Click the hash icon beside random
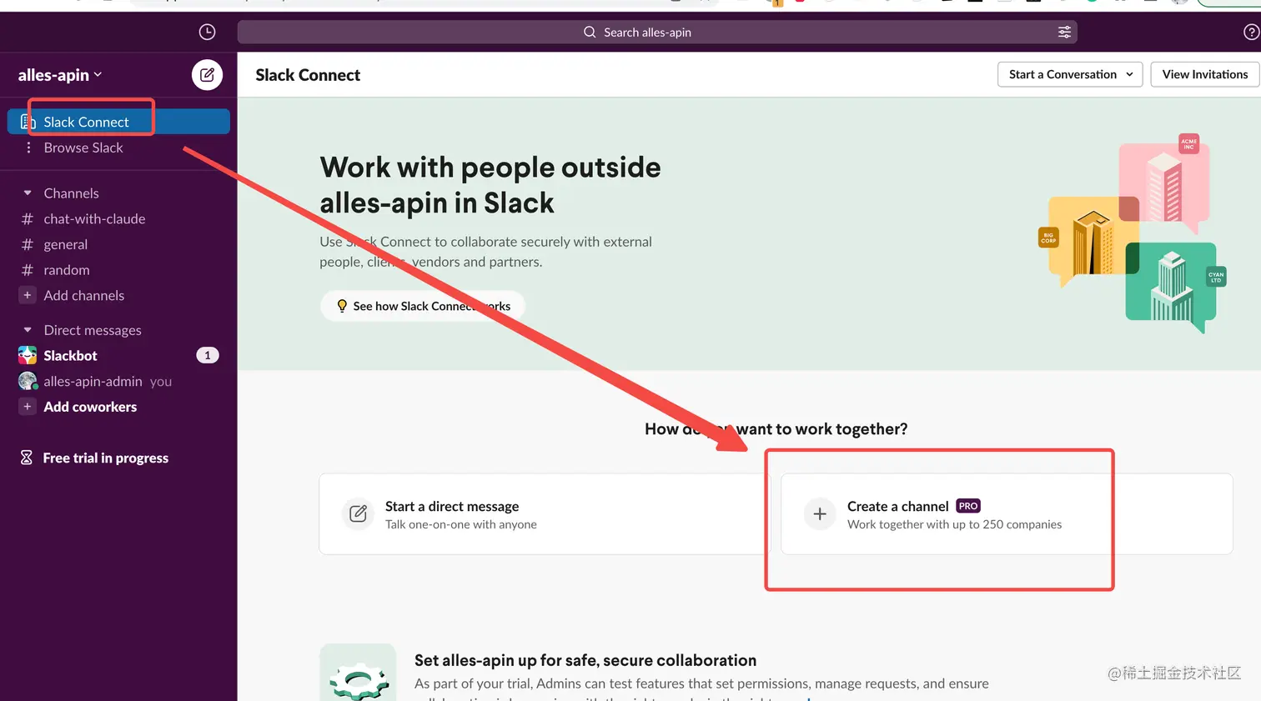 pos(28,270)
